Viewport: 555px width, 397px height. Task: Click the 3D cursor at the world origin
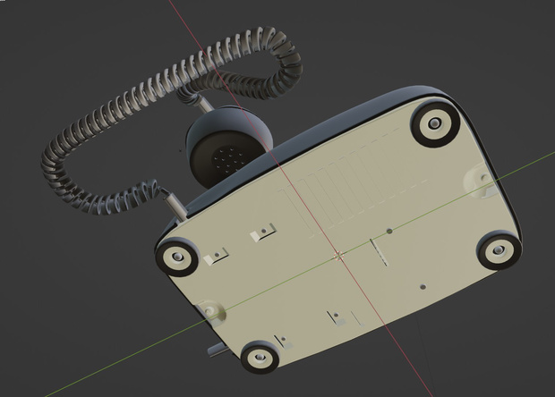(338, 256)
